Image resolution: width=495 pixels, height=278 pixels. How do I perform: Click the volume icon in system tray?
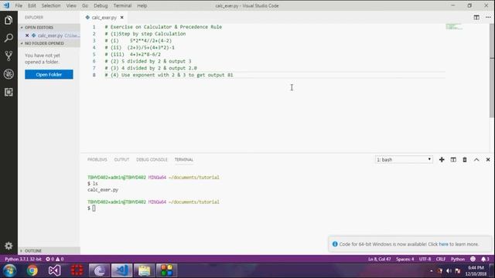pyautogui.click(x=449, y=271)
